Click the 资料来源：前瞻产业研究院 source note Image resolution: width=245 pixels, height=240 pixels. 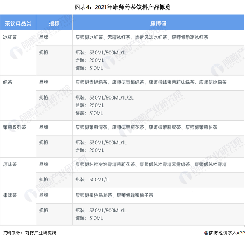pos(29,233)
